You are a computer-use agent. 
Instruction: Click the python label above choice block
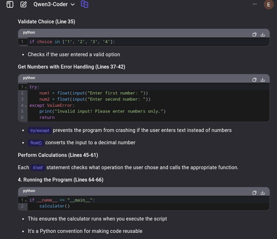(x=29, y=32)
